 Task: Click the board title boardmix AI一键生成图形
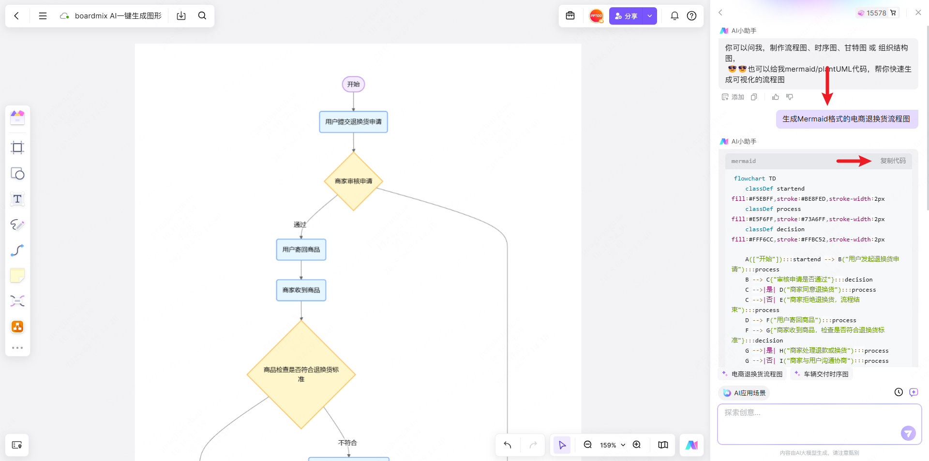pos(118,16)
